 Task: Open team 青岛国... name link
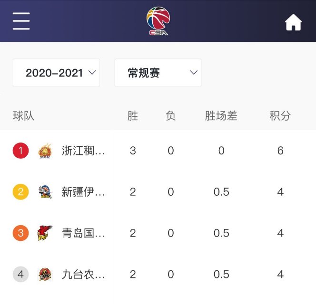click(83, 233)
